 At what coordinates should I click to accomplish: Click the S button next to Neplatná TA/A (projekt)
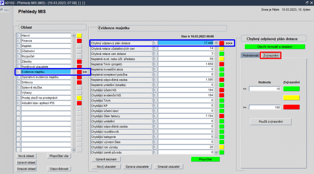(x=155, y=64)
